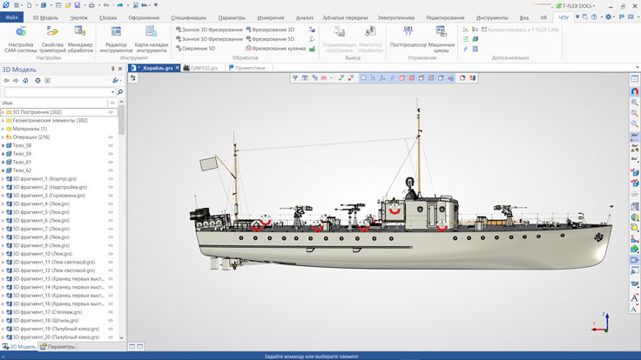The image size is (641, 360).
Task: Click the back arrow in 3D Модель panel
Action: tap(6, 81)
